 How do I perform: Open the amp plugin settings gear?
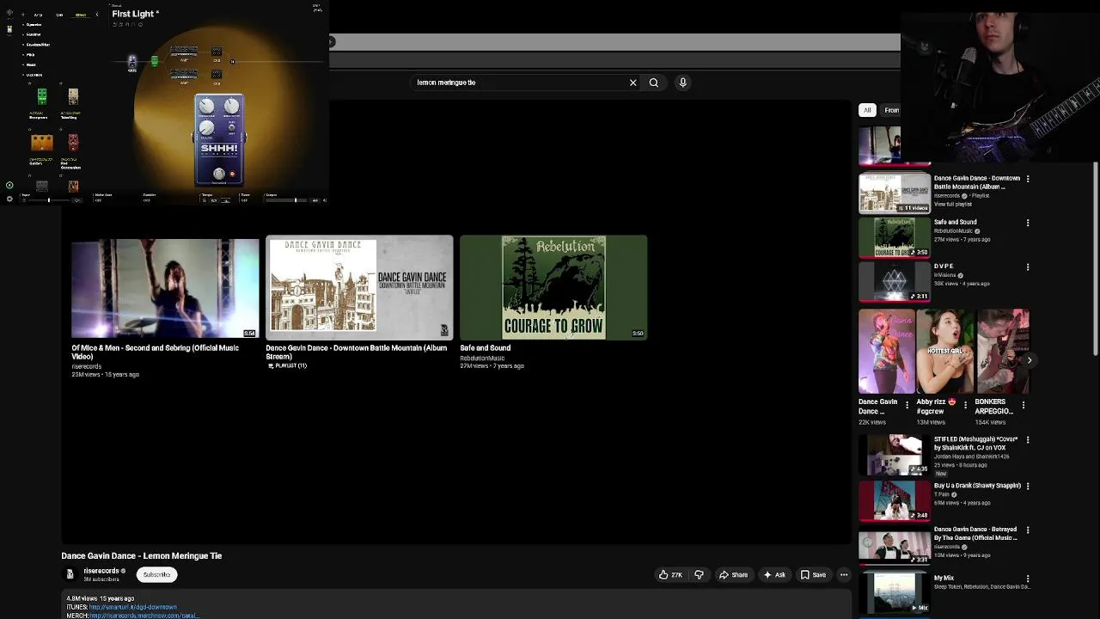tap(9, 199)
